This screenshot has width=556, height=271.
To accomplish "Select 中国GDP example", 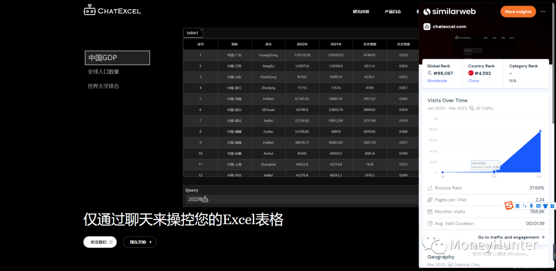I will point(117,58).
